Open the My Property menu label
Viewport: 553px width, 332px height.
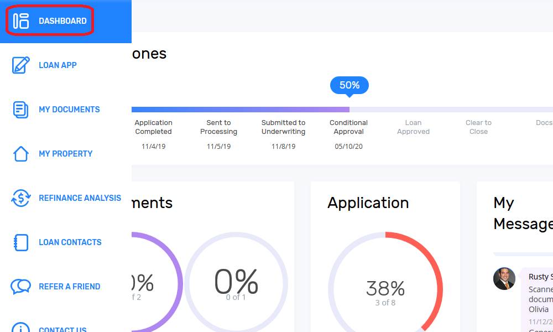(x=66, y=154)
